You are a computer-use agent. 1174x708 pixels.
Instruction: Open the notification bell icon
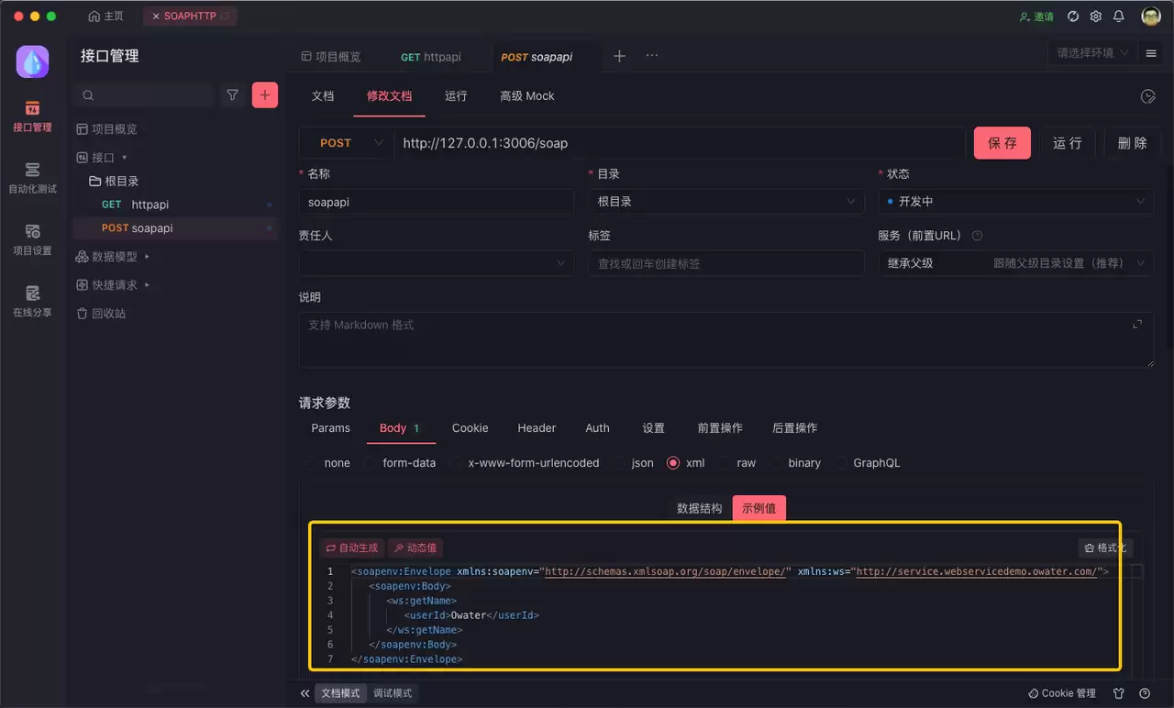(1119, 17)
